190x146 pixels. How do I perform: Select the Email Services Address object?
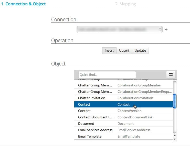coord(123,130)
